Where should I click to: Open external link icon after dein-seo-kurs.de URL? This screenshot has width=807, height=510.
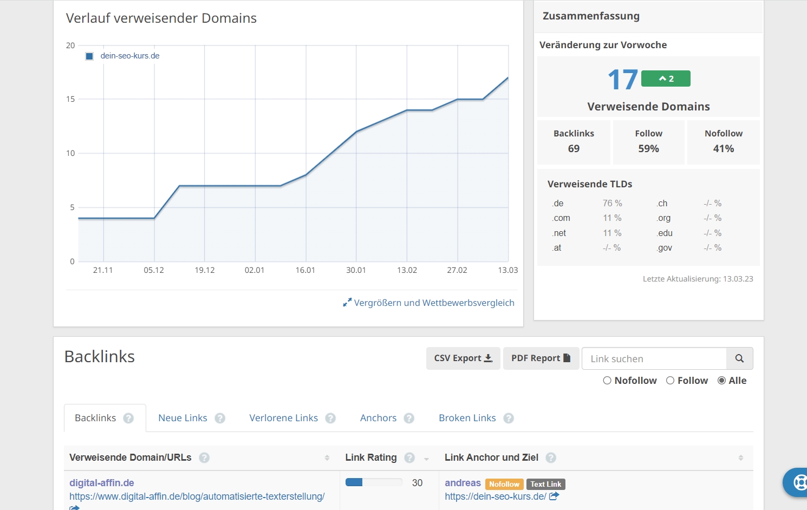coord(554,496)
